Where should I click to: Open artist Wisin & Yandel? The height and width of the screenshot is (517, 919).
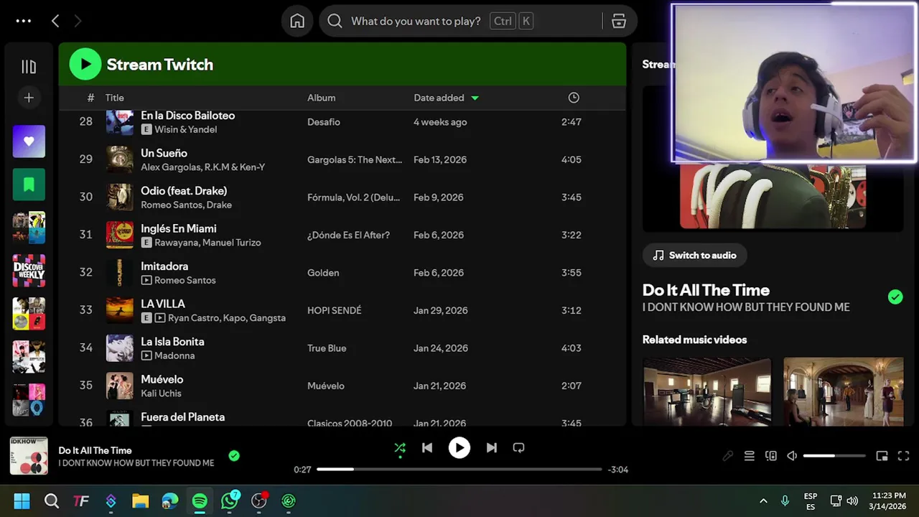(x=185, y=129)
